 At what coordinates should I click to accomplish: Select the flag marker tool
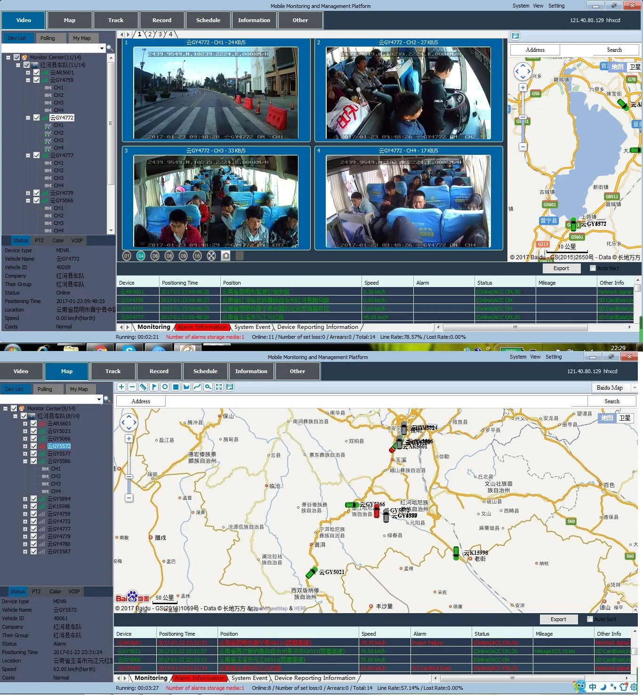(x=154, y=387)
